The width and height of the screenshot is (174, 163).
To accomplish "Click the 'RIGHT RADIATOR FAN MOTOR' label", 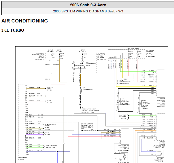I will 146,105.
